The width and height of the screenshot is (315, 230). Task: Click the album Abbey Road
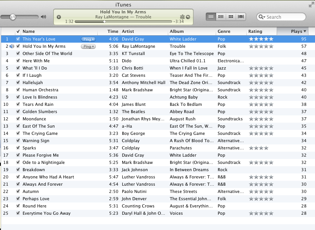(x=182, y=112)
